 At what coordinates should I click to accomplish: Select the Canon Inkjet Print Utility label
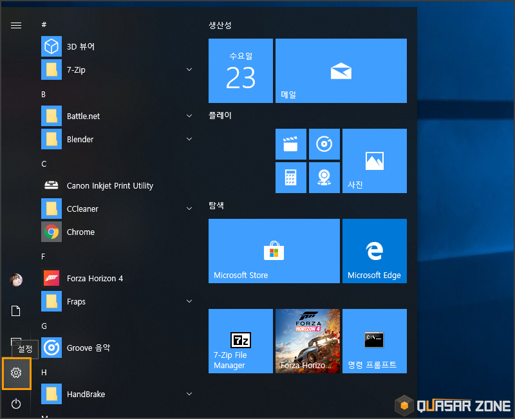click(110, 186)
